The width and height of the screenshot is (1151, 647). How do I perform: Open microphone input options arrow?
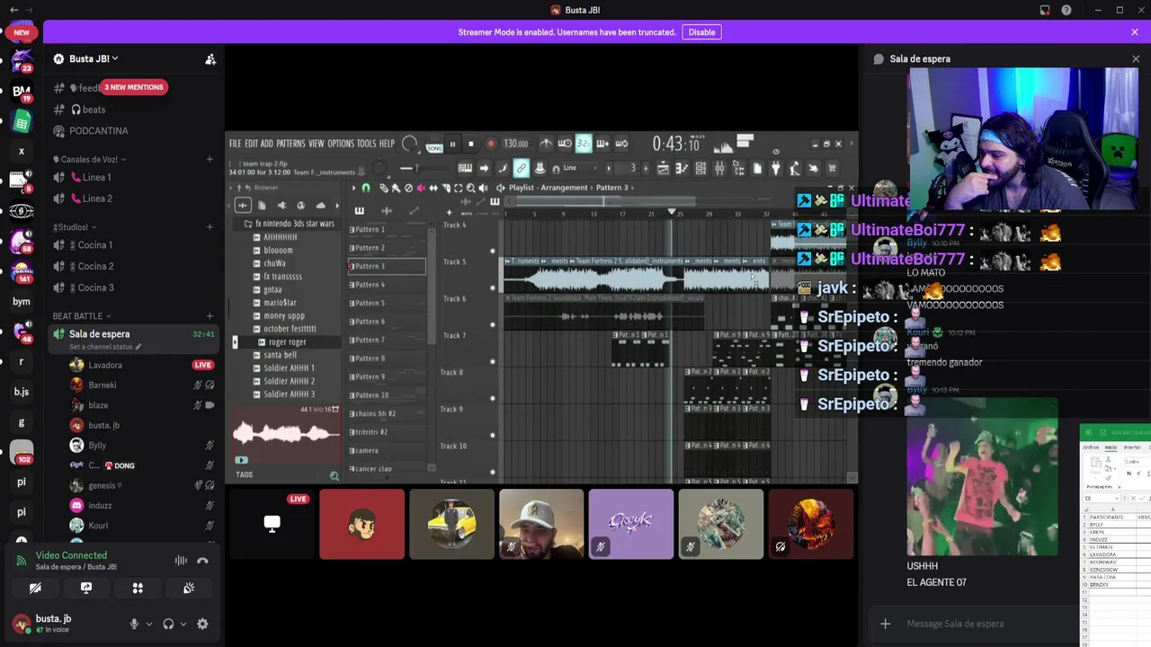148,624
